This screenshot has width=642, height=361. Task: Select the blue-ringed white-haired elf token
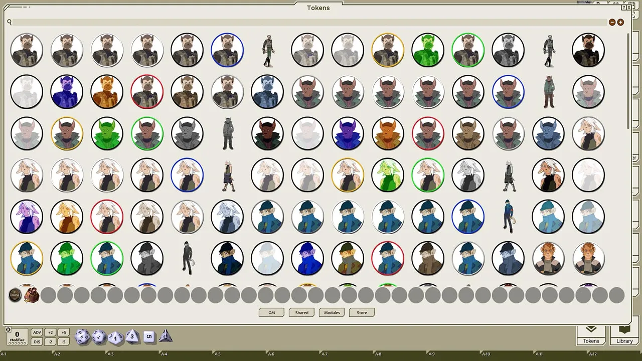pos(187,175)
